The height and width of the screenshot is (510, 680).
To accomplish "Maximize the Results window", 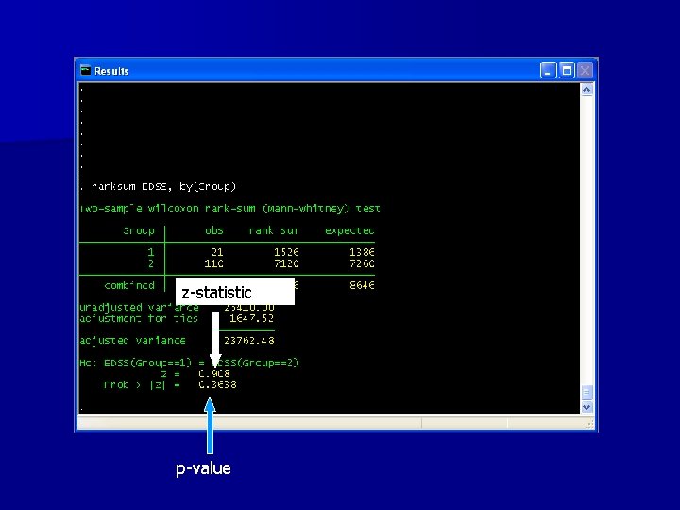I will pyautogui.click(x=567, y=70).
